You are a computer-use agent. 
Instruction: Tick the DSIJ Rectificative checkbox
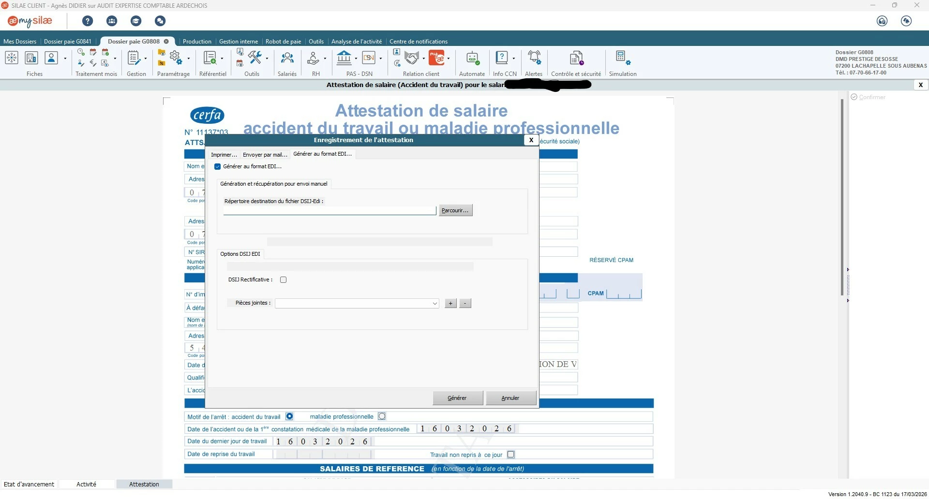[284, 280]
